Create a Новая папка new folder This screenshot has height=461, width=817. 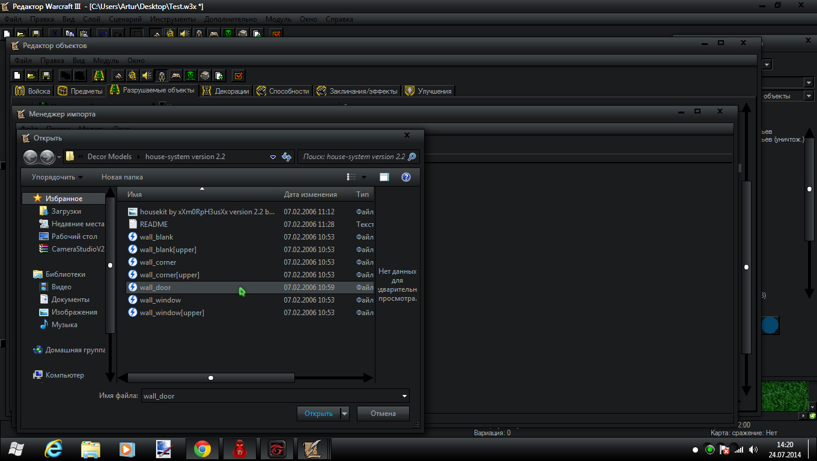pos(122,177)
